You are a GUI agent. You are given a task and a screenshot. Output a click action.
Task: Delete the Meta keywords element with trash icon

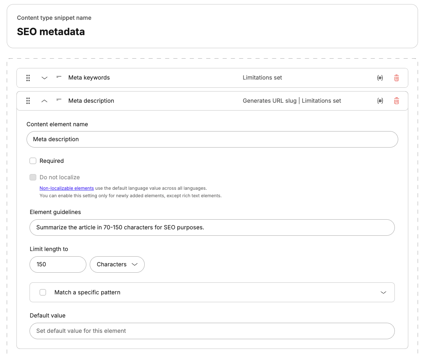[396, 78]
